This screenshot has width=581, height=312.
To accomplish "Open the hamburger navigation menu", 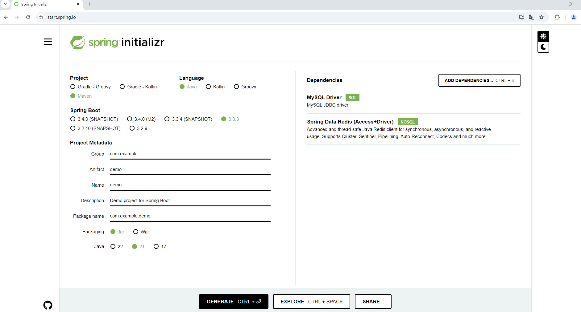I will point(48,42).
